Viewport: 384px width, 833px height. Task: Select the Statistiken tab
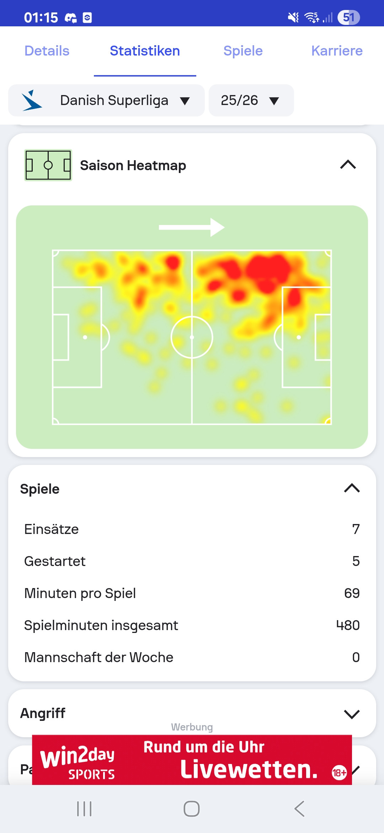point(145,51)
